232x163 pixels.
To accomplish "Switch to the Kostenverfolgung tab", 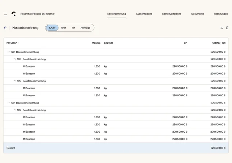I will coord(172,14).
